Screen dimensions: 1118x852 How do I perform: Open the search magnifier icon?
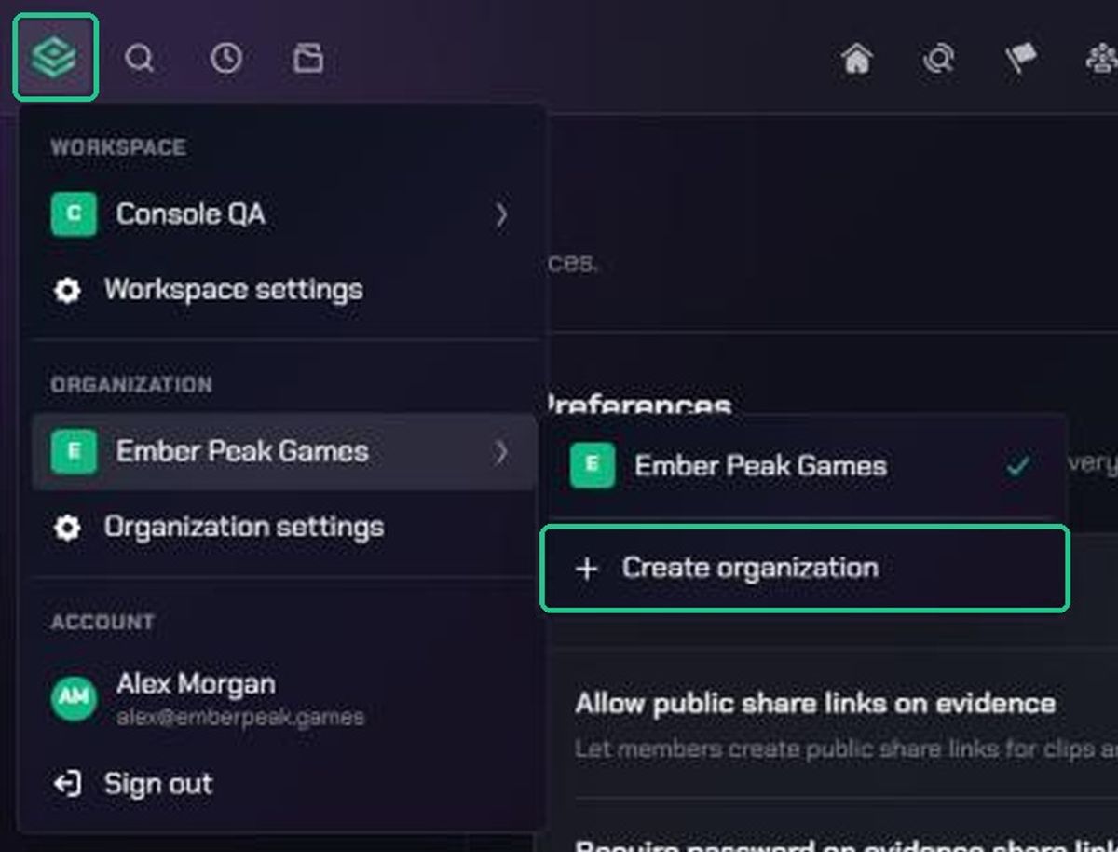point(140,59)
